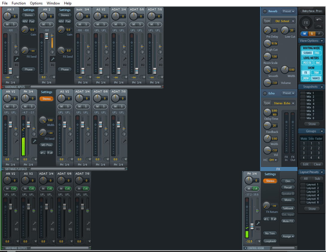The width and height of the screenshot is (326, 252).
Task: Open Window menu
Action: [x=53, y=3]
